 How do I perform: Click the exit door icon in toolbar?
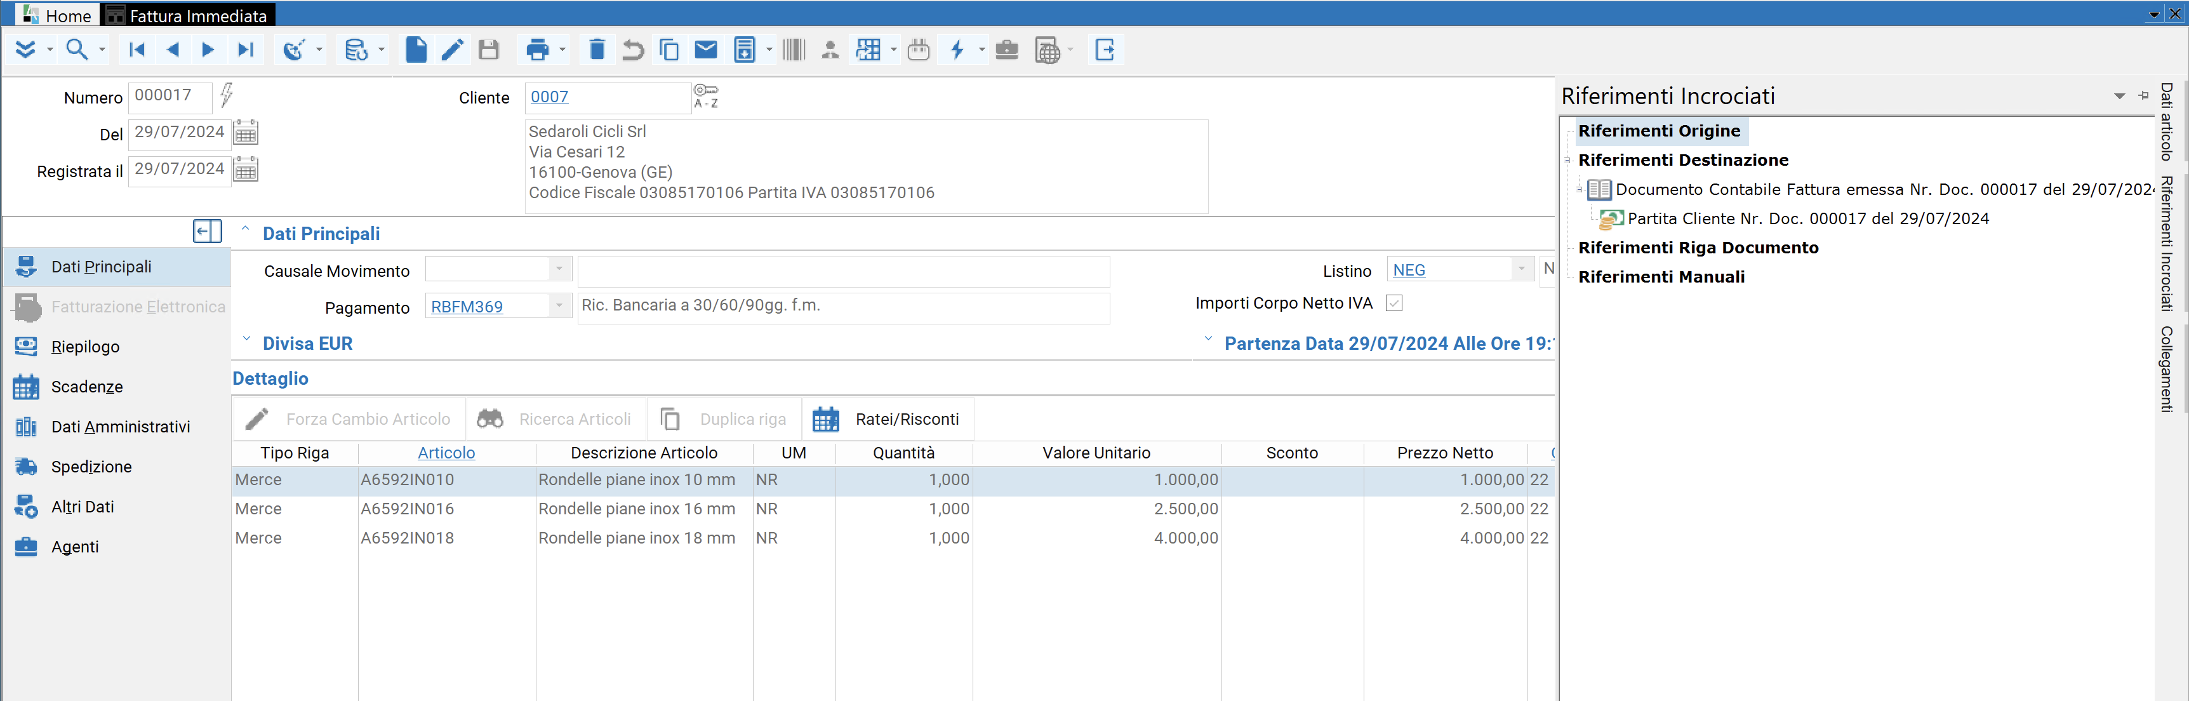[1105, 50]
